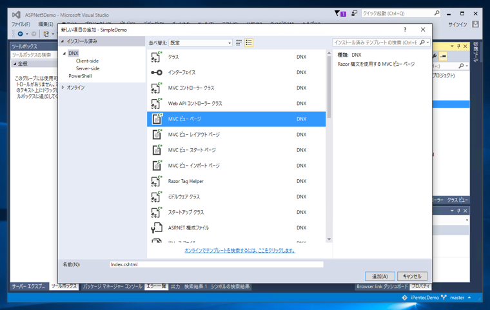Click サインイン sign-in link

[458, 24]
